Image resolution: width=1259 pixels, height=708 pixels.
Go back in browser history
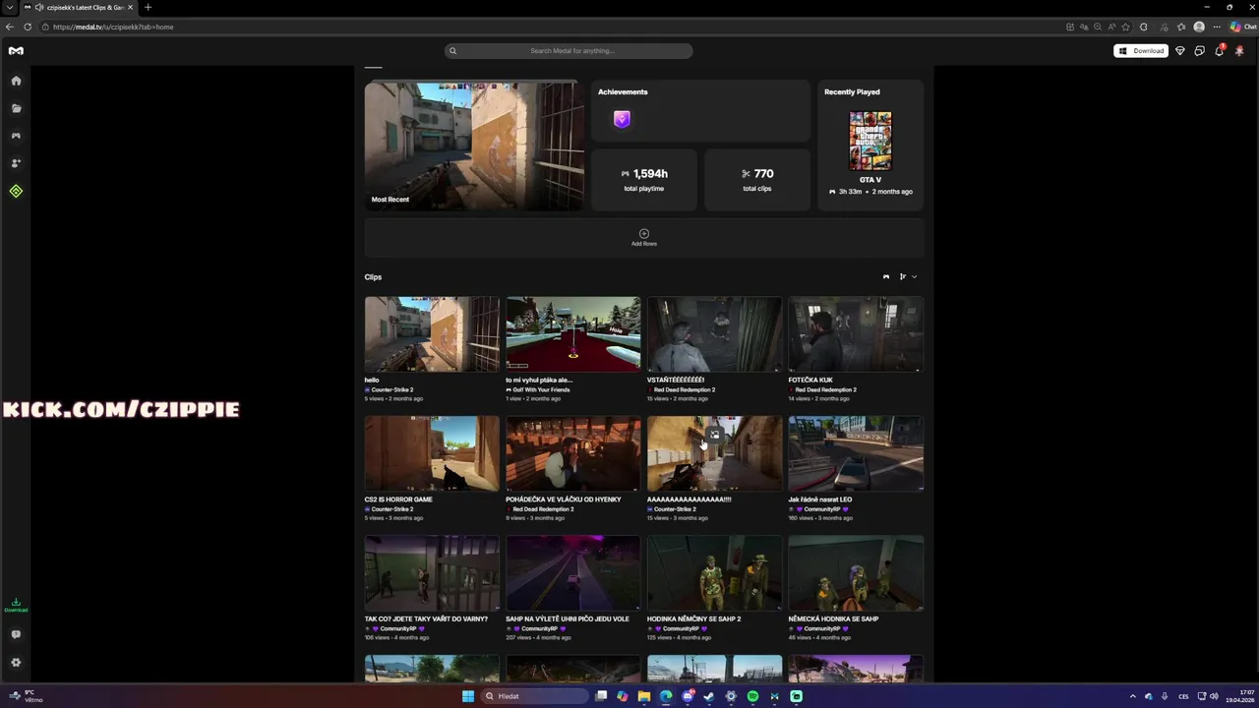click(x=9, y=27)
